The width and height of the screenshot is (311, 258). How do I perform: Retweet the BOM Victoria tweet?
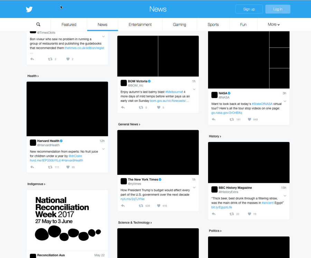[x=141, y=107]
